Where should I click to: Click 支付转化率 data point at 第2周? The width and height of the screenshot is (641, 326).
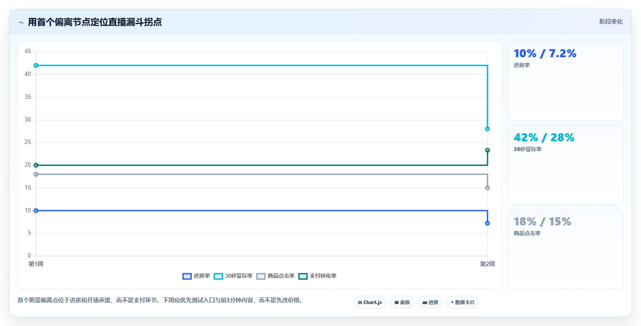pyautogui.click(x=487, y=150)
